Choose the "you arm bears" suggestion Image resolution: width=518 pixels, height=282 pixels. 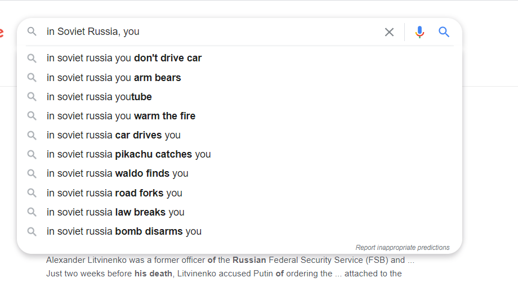click(114, 78)
